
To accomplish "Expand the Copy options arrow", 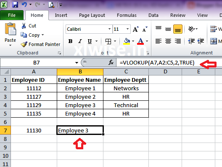I will [42, 35].
